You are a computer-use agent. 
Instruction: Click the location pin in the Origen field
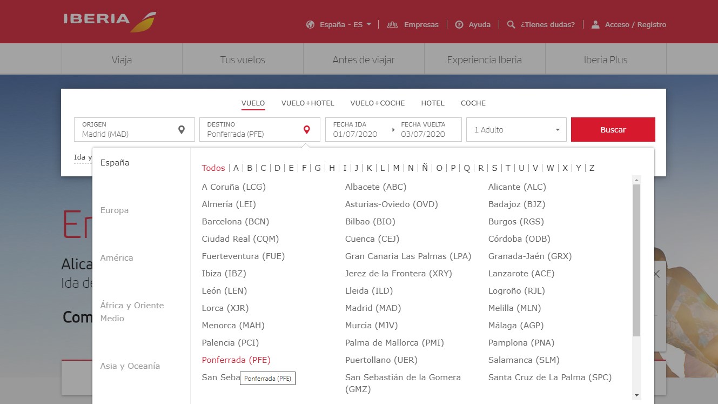tap(182, 130)
